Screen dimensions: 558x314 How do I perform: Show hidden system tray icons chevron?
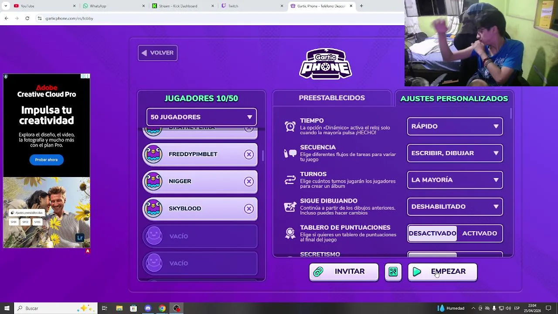pyautogui.click(x=473, y=308)
